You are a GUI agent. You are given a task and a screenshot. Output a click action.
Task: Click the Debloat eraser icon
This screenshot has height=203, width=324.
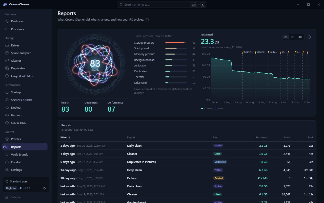tap(7, 108)
